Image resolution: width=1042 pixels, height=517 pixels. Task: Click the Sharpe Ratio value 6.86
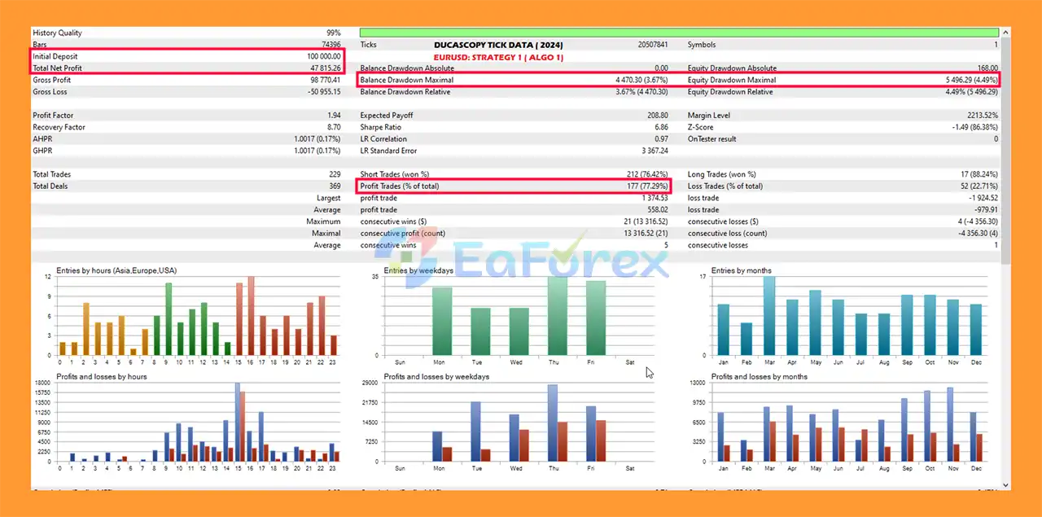click(x=661, y=127)
